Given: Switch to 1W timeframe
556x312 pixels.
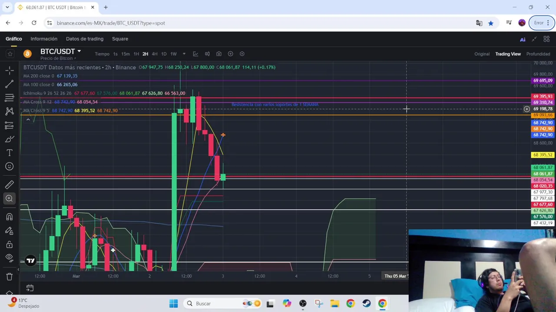Looking at the screenshot, I should pos(173,54).
